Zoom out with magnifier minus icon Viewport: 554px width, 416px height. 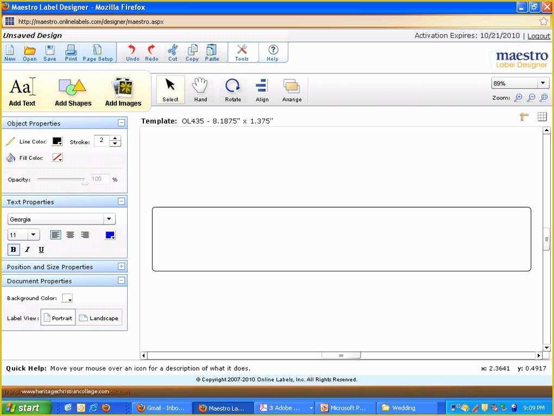click(531, 98)
